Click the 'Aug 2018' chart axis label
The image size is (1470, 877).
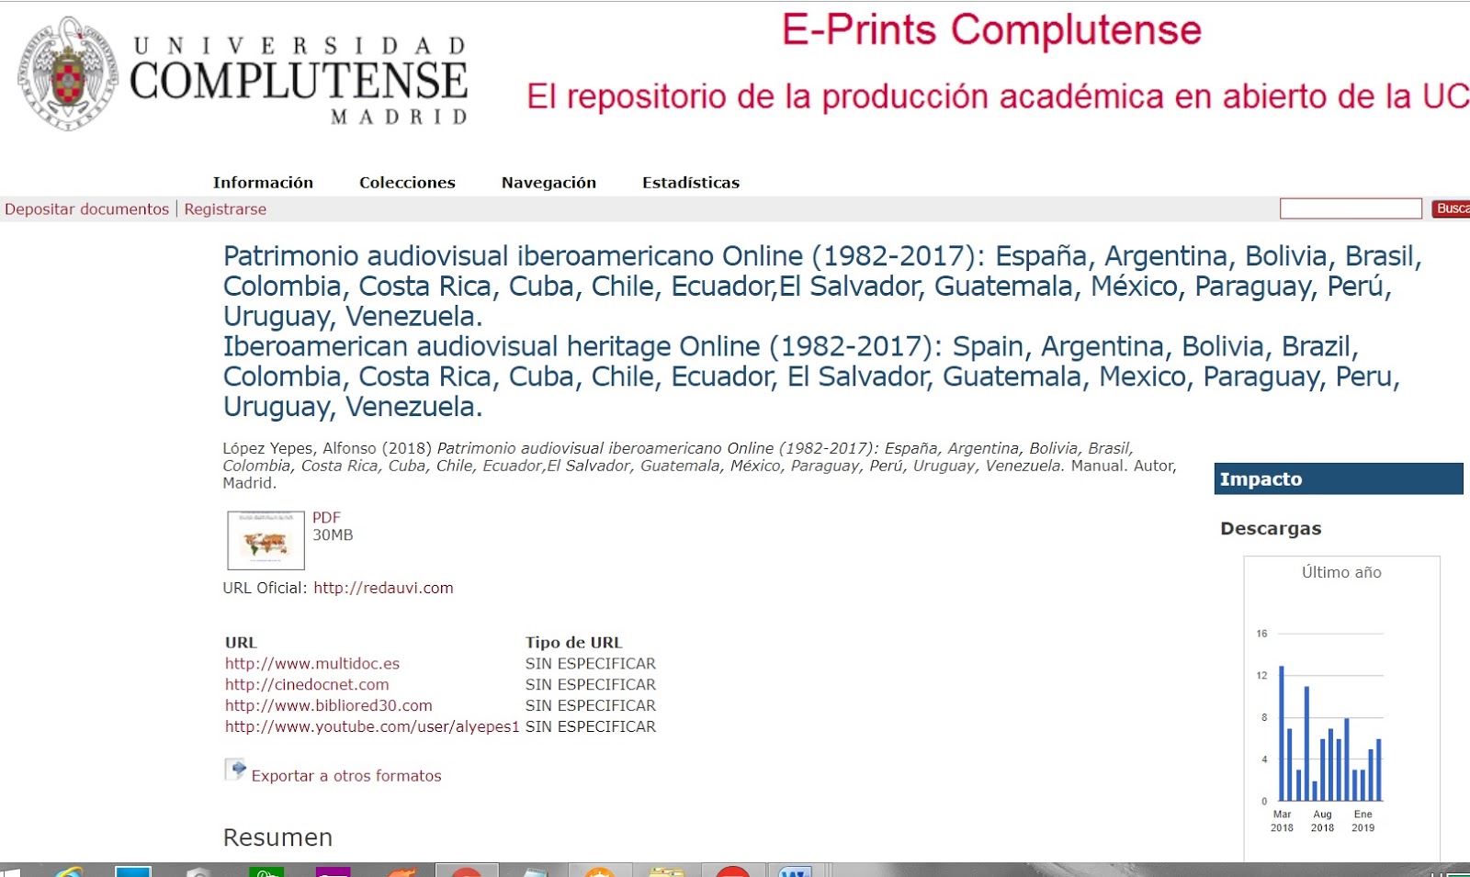tap(1322, 821)
